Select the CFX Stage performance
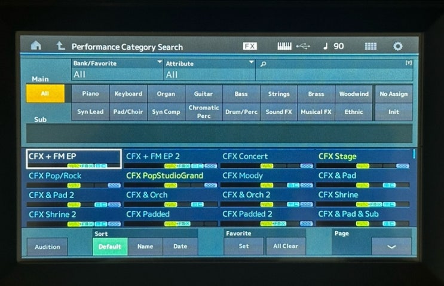This screenshot has width=444, height=286. (363, 159)
